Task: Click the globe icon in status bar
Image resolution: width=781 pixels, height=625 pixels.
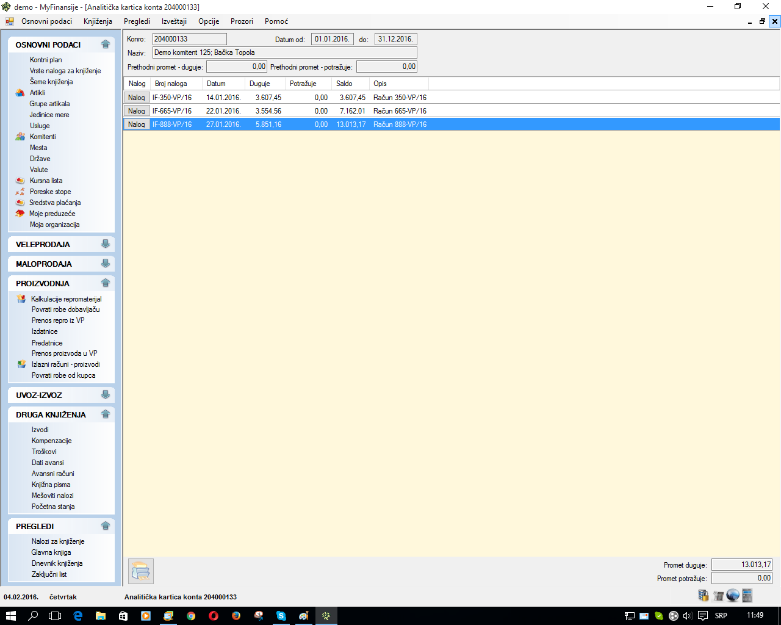Action: click(x=733, y=596)
